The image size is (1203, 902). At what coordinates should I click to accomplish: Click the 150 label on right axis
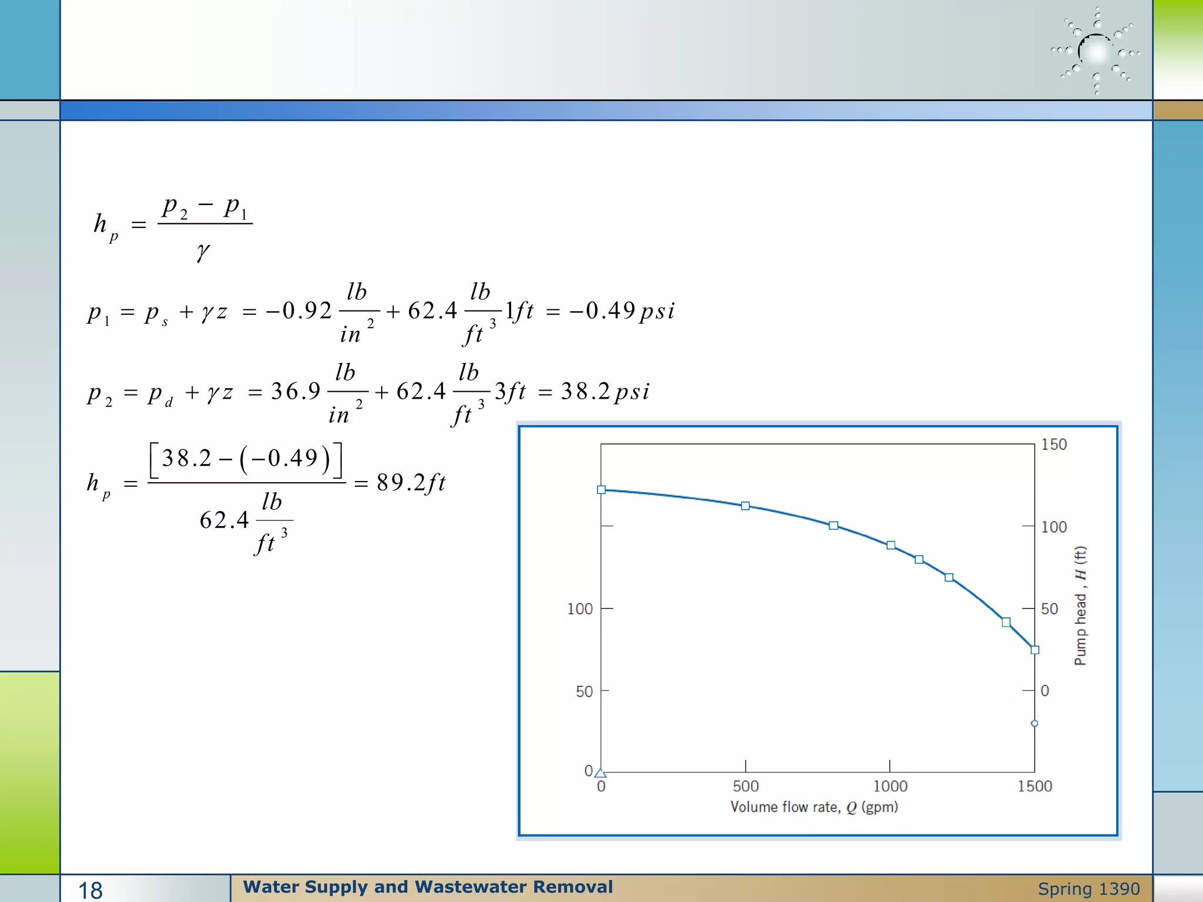point(1053,445)
